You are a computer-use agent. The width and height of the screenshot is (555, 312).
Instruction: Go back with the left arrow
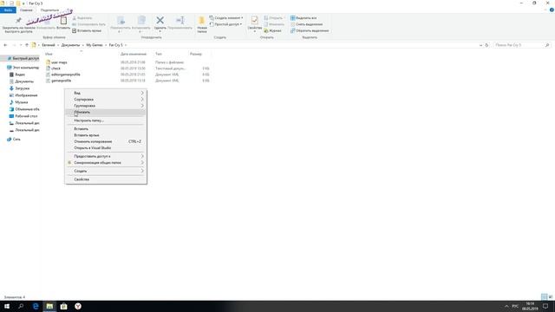point(5,45)
